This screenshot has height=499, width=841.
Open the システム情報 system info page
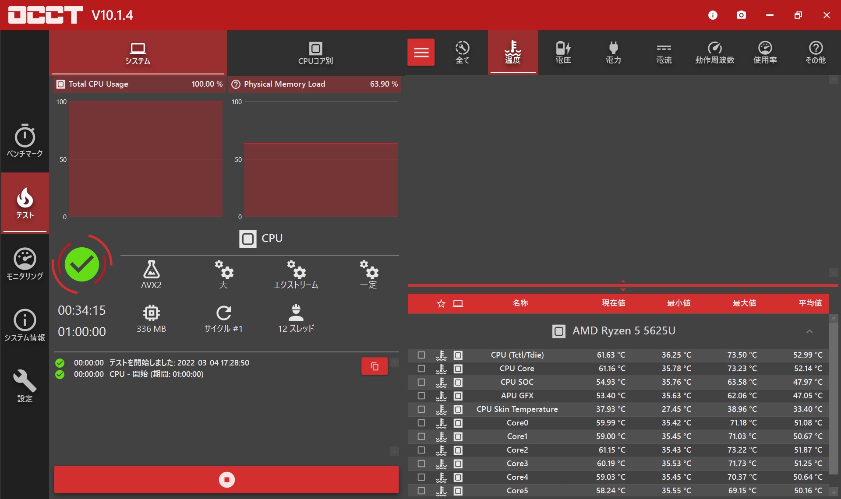point(25,325)
